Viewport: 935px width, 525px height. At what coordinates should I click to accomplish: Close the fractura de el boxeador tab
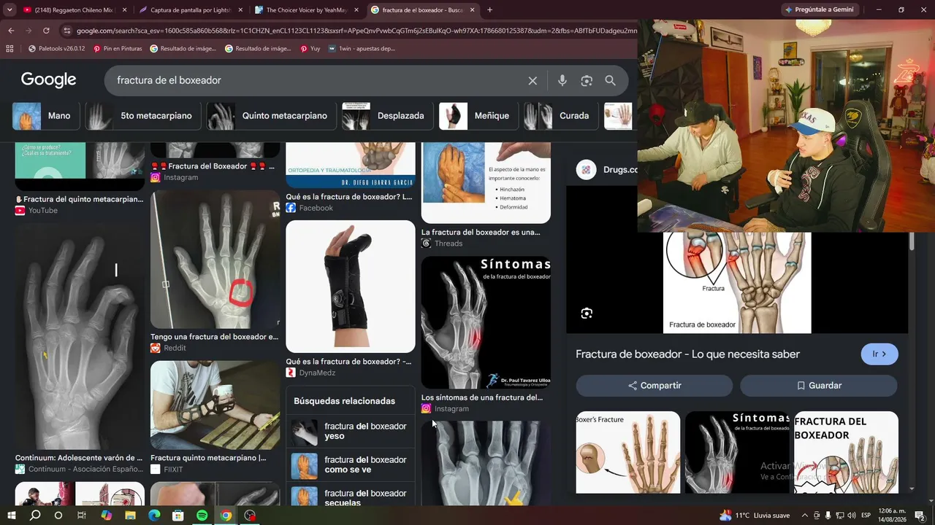pyautogui.click(x=472, y=10)
